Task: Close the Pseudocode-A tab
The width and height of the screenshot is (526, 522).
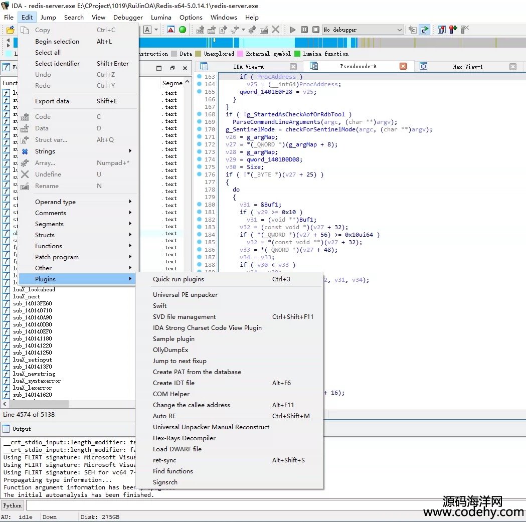Action: 403,66
